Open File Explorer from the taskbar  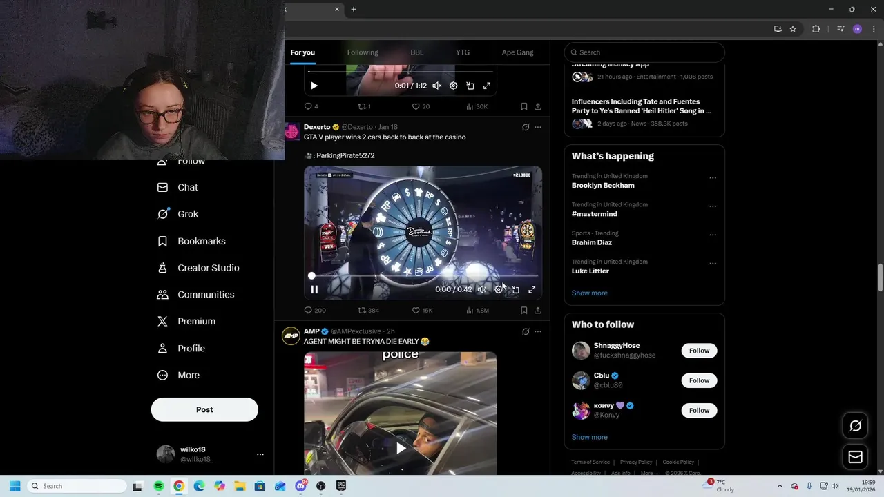[240, 486]
